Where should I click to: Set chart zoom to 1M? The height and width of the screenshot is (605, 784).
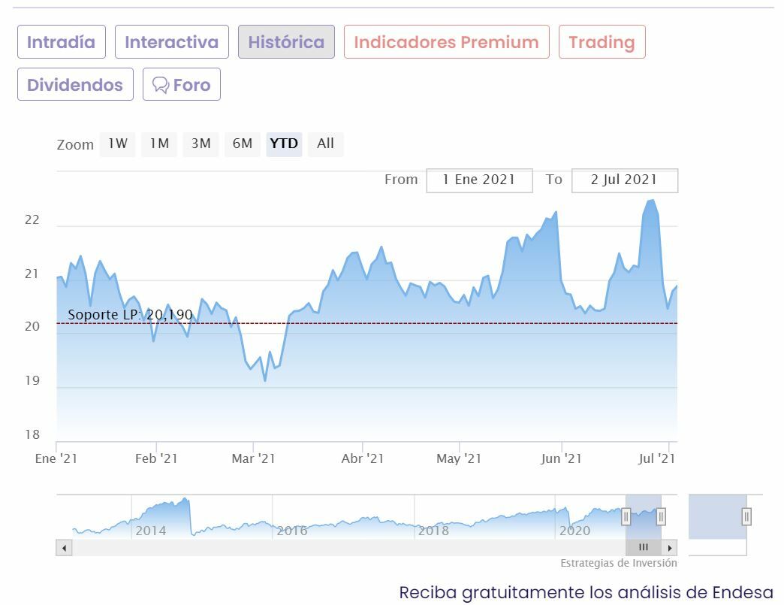tap(159, 144)
